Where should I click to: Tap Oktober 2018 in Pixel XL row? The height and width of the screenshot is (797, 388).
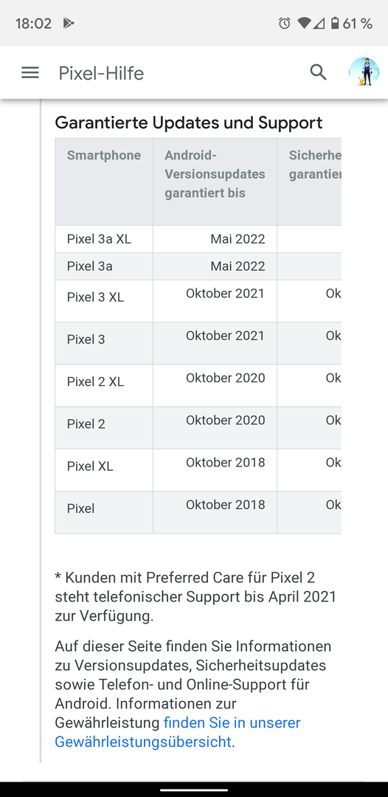(226, 463)
